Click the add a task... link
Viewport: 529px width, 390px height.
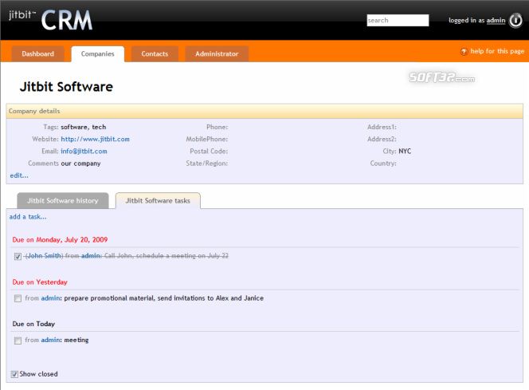pos(28,217)
